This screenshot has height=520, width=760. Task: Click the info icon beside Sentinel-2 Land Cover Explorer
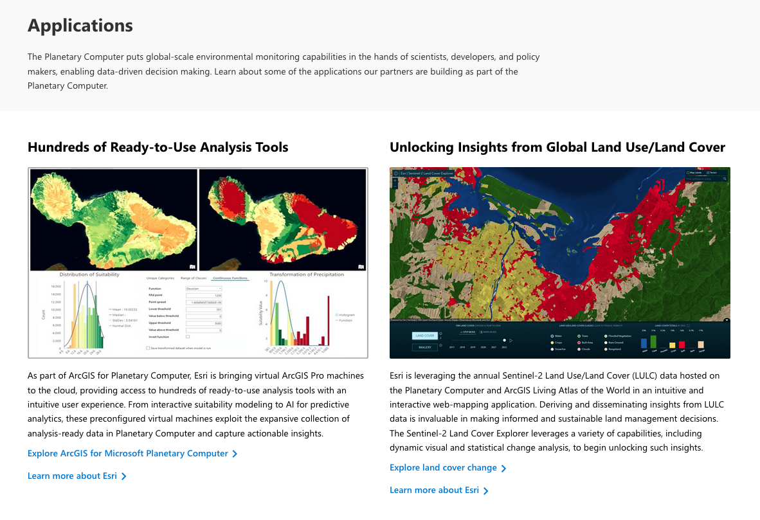tap(395, 173)
